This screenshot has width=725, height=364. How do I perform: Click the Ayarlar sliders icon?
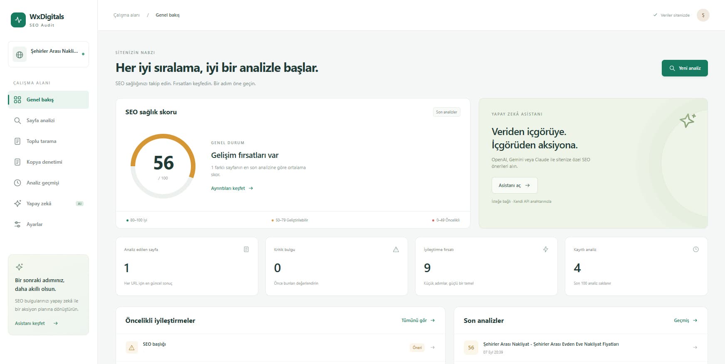17,224
